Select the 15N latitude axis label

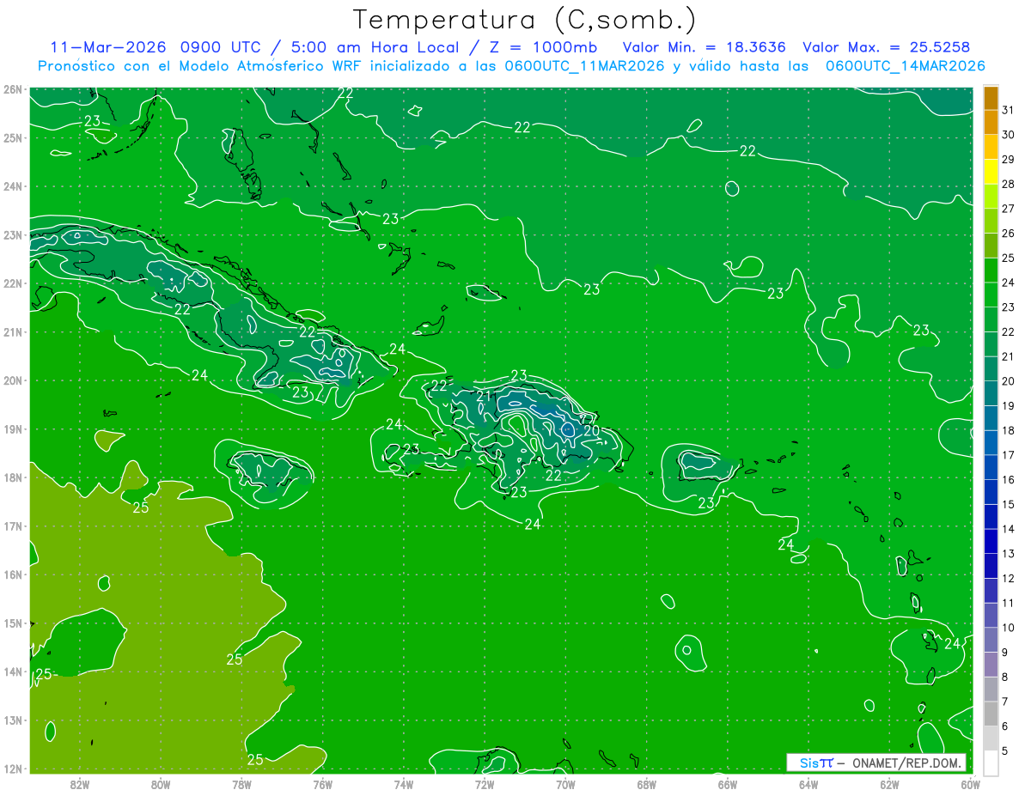[x=13, y=623]
